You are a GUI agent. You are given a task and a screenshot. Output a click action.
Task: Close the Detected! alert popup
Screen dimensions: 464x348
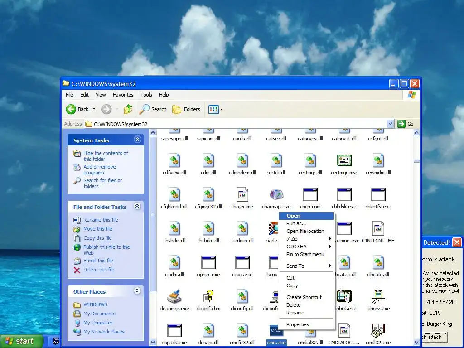[457, 242]
